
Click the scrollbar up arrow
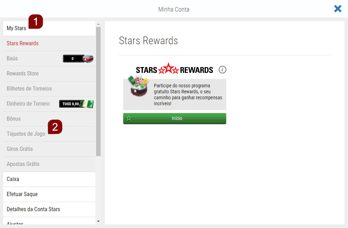[98, 24]
